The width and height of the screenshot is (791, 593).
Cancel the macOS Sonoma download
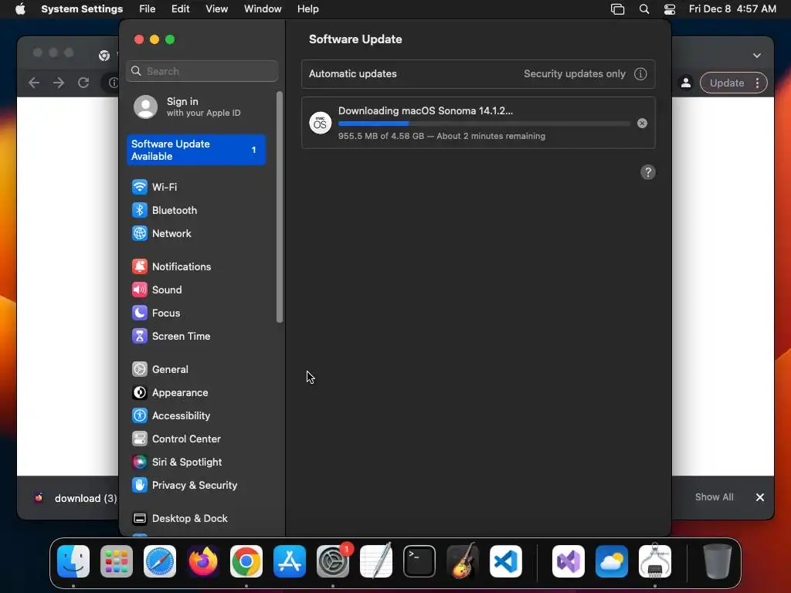[642, 124]
